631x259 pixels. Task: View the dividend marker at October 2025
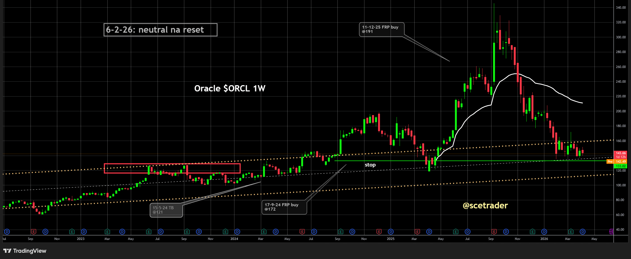(506, 232)
